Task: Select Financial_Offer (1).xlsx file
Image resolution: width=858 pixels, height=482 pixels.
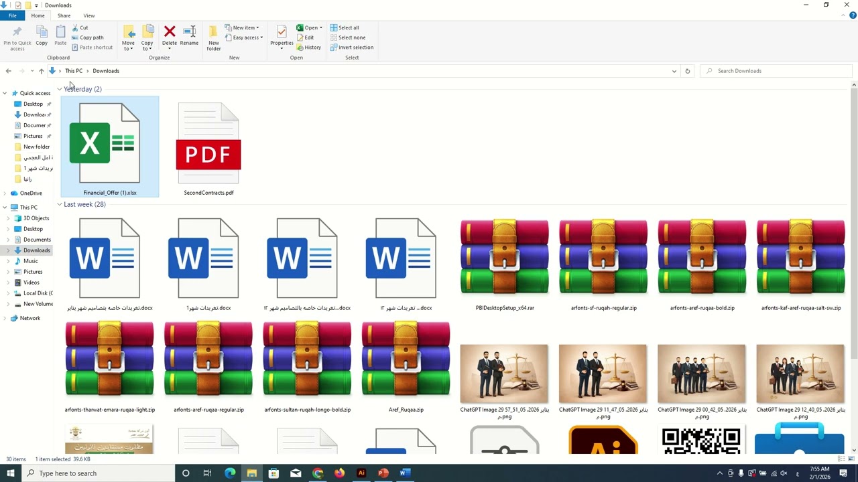Action: click(110, 147)
